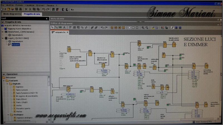
Task: Select Ingresso under Digitale constants
Action: click(x=20, y=87)
